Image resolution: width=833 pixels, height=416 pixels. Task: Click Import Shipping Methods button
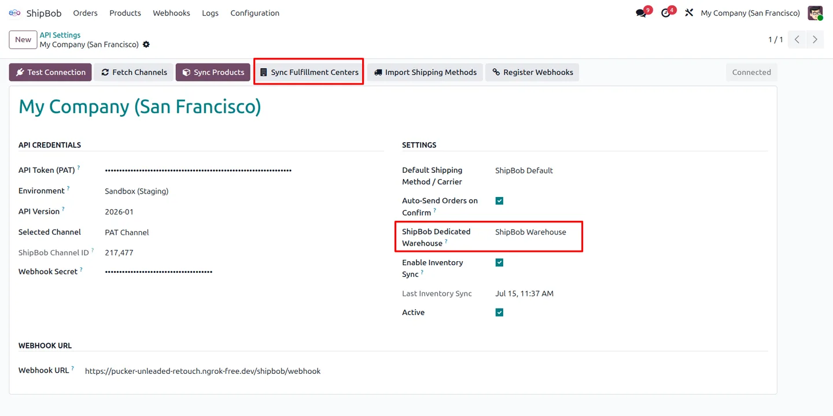click(x=425, y=72)
